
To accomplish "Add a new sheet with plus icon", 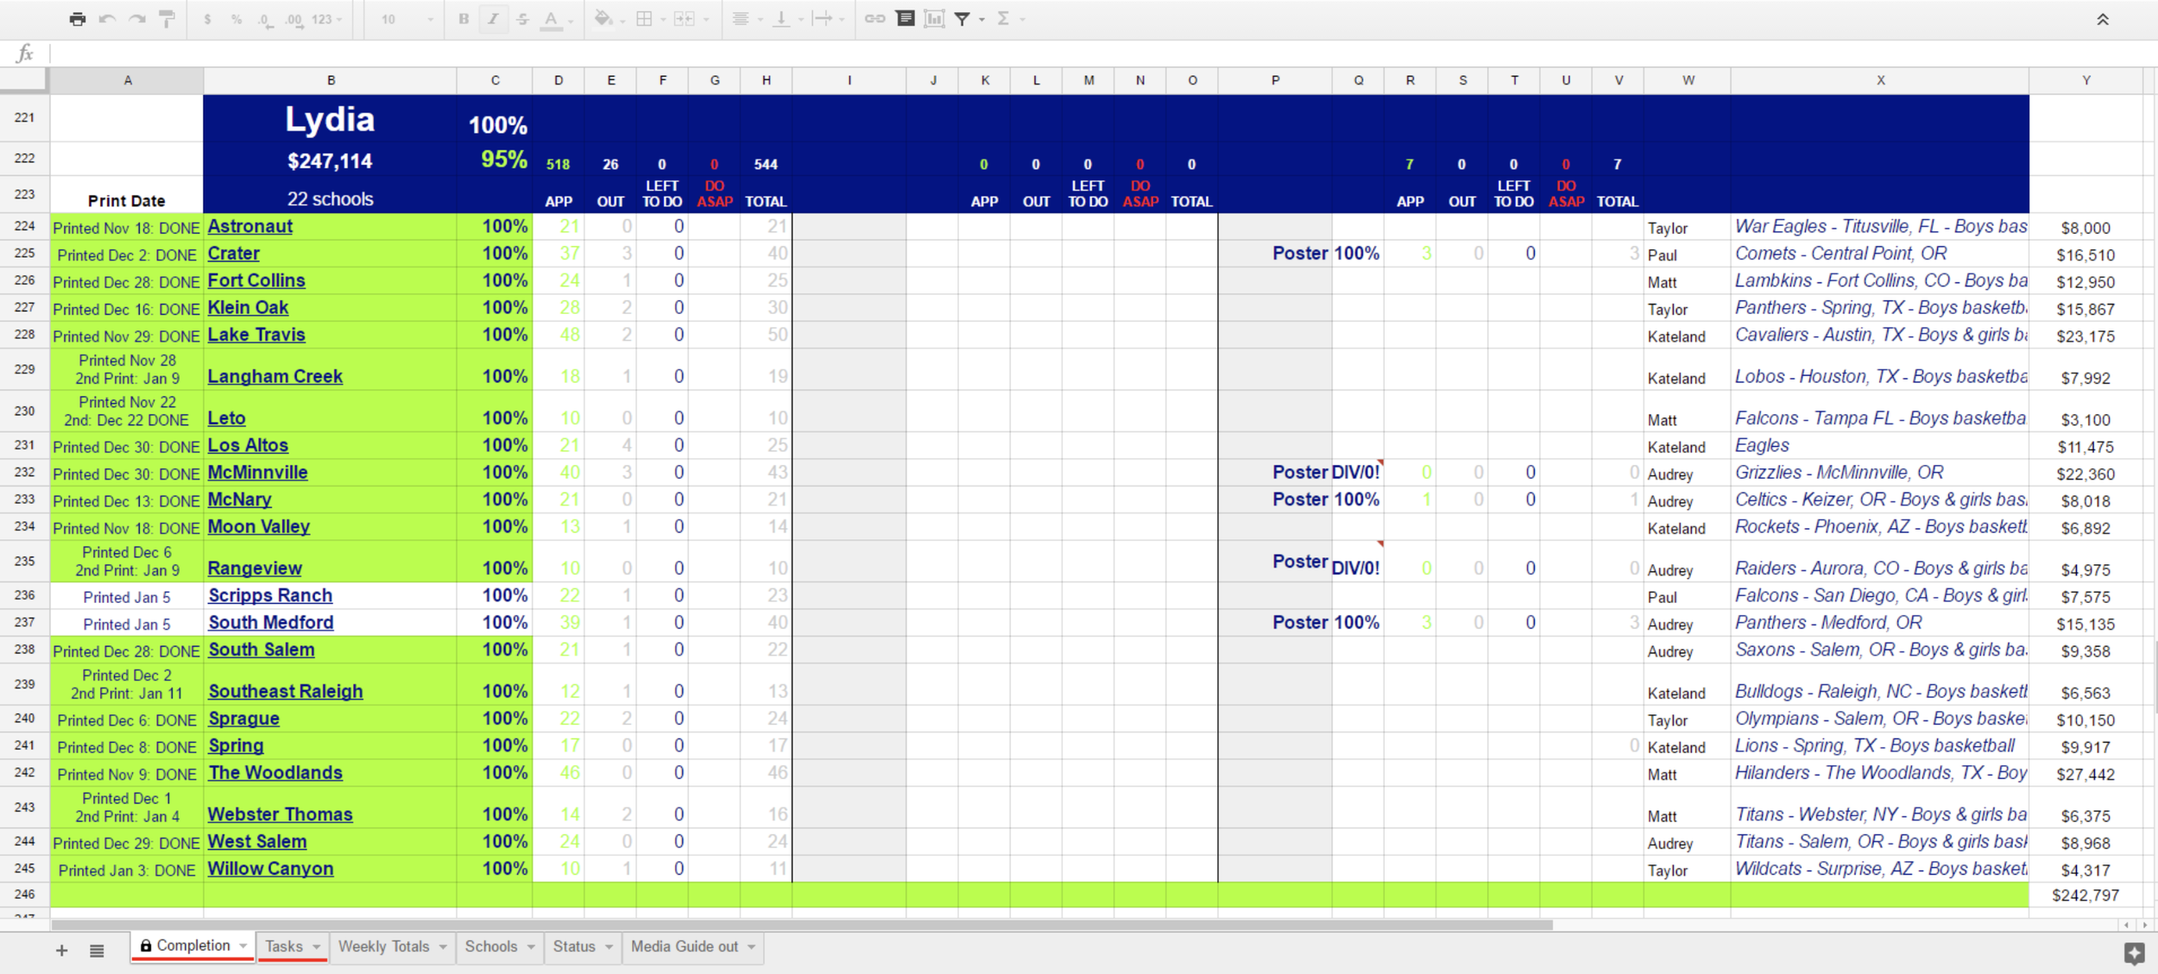I will [61, 951].
